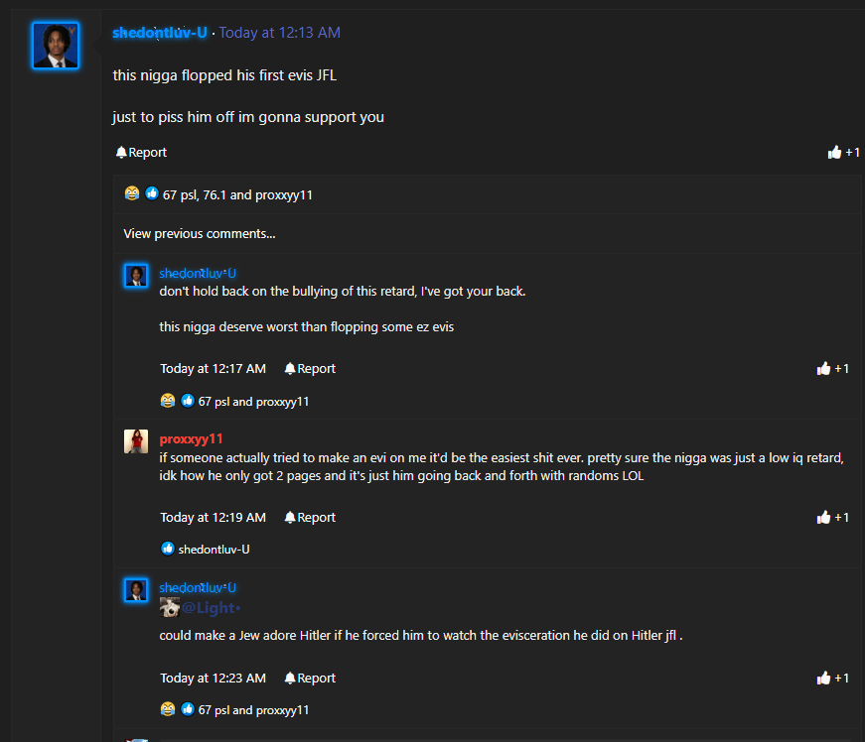Click the large shedontluv-U avatar
Screen dimensions: 865x742
coord(56,46)
